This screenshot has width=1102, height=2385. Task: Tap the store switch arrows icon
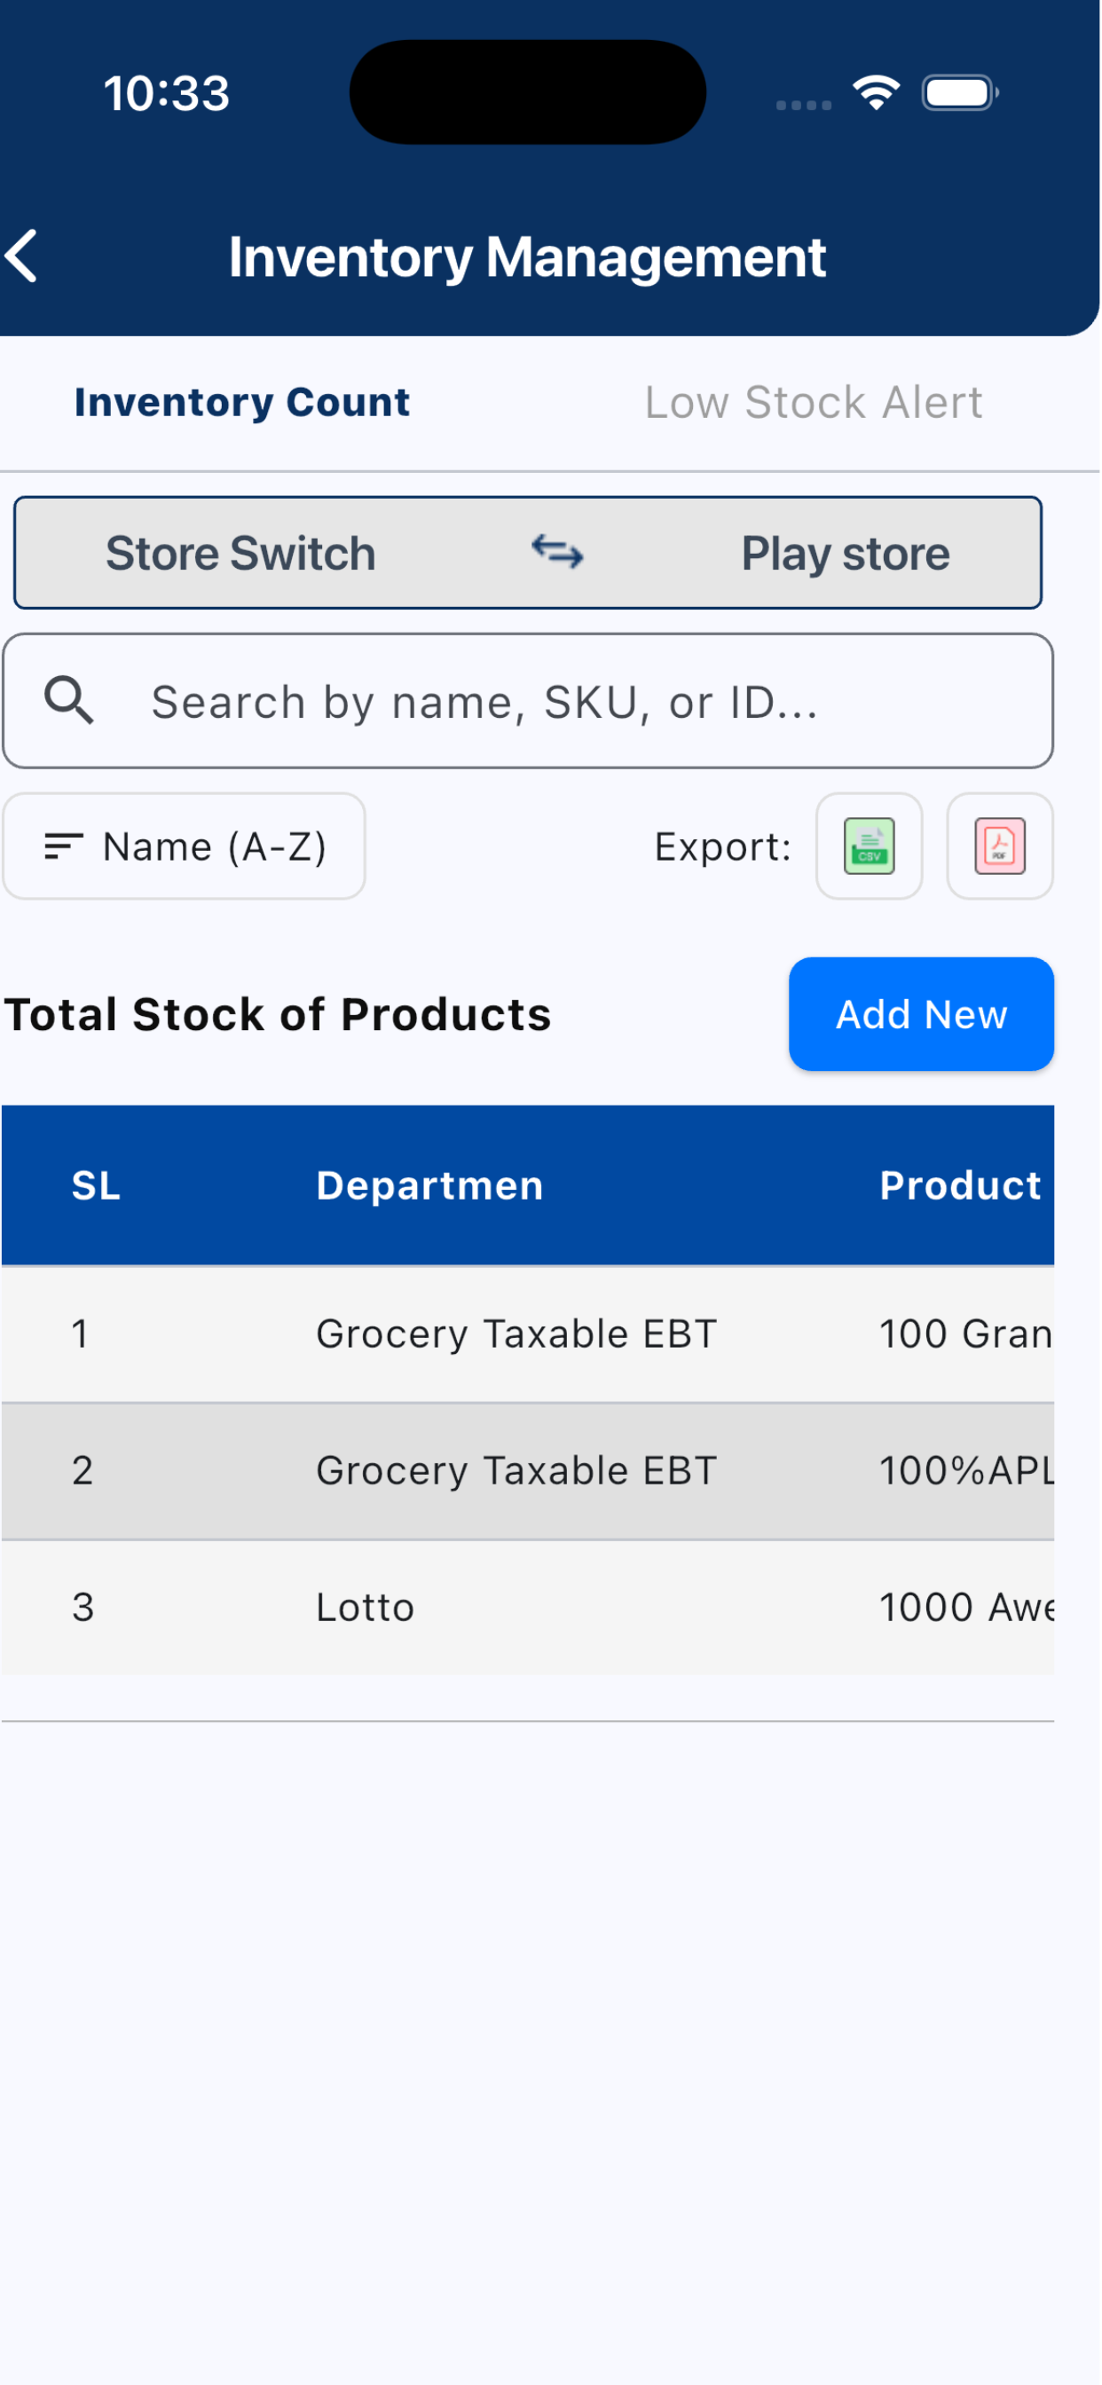point(557,553)
